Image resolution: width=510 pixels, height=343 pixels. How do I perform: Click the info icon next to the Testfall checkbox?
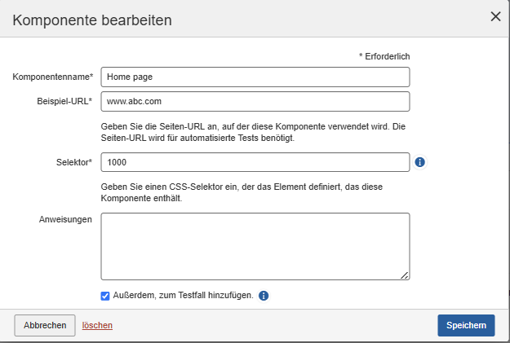pos(264,296)
